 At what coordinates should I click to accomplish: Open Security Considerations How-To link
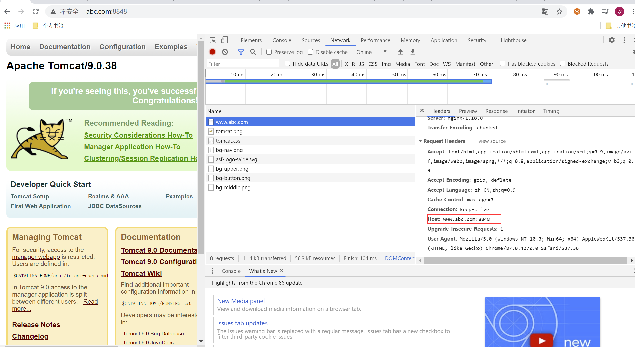(x=138, y=135)
